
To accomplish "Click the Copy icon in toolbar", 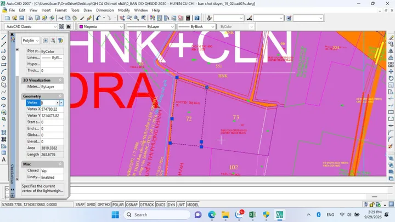I will [x=68, y=18].
